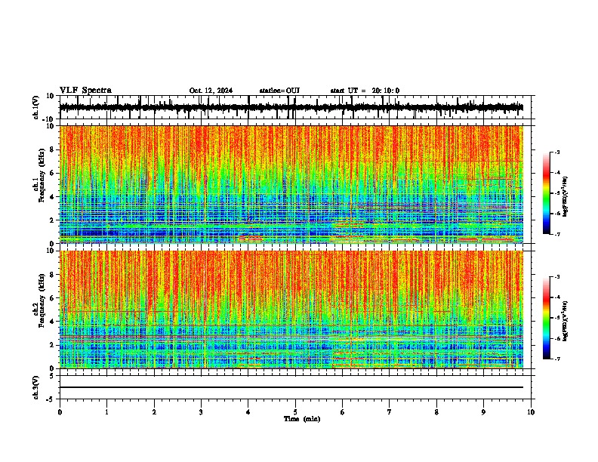Viewport: 598px width, 462px height.
Task: Click inside the ch.1 spectrogram panel
Action: (291, 184)
